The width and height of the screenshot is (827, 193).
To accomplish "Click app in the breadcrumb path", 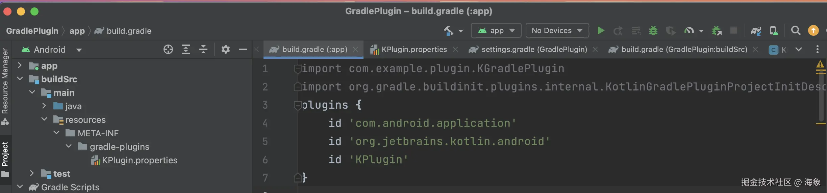I will [x=77, y=31].
